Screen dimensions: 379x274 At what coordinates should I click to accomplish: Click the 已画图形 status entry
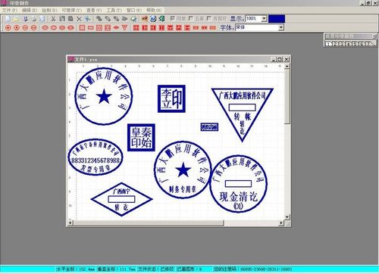189,269
